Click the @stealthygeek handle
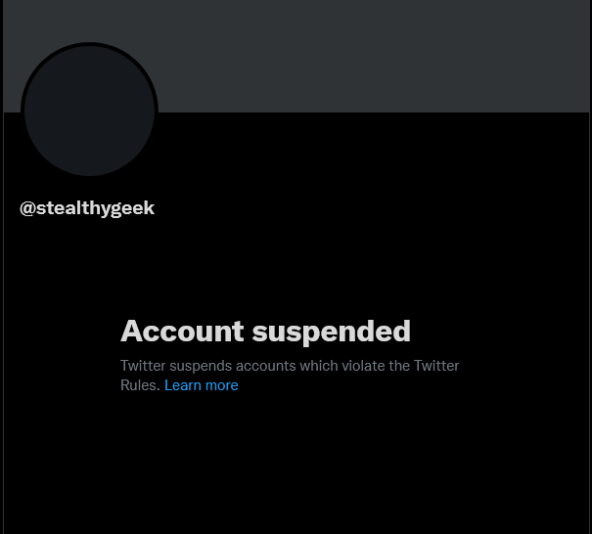Viewport: 592px width, 534px height. click(87, 208)
